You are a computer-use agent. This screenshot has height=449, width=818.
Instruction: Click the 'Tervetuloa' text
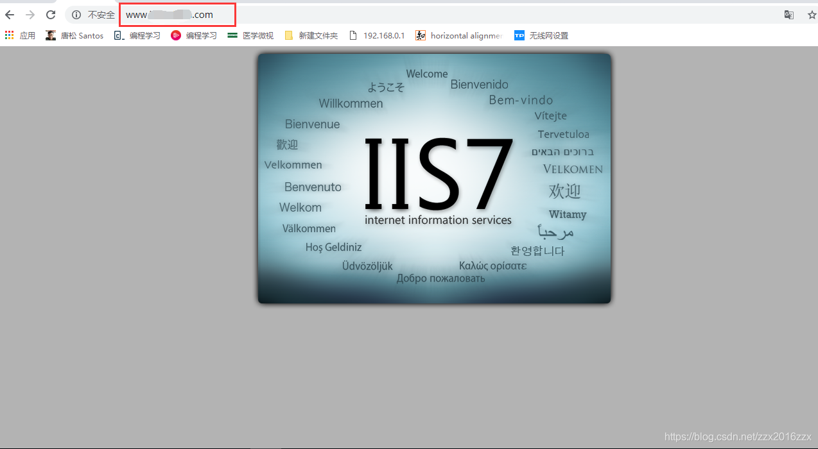(564, 134)
